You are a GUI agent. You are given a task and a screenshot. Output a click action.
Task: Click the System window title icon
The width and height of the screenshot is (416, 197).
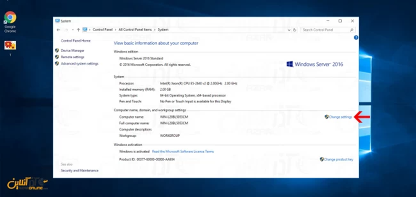(x=57, y=21)
